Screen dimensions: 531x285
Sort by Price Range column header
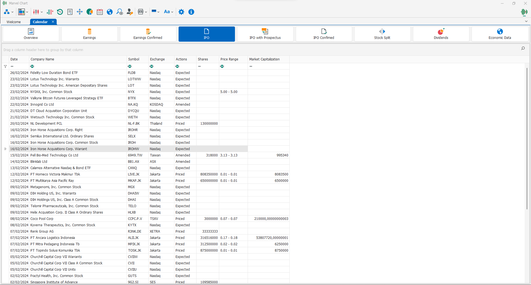(234, 59)
